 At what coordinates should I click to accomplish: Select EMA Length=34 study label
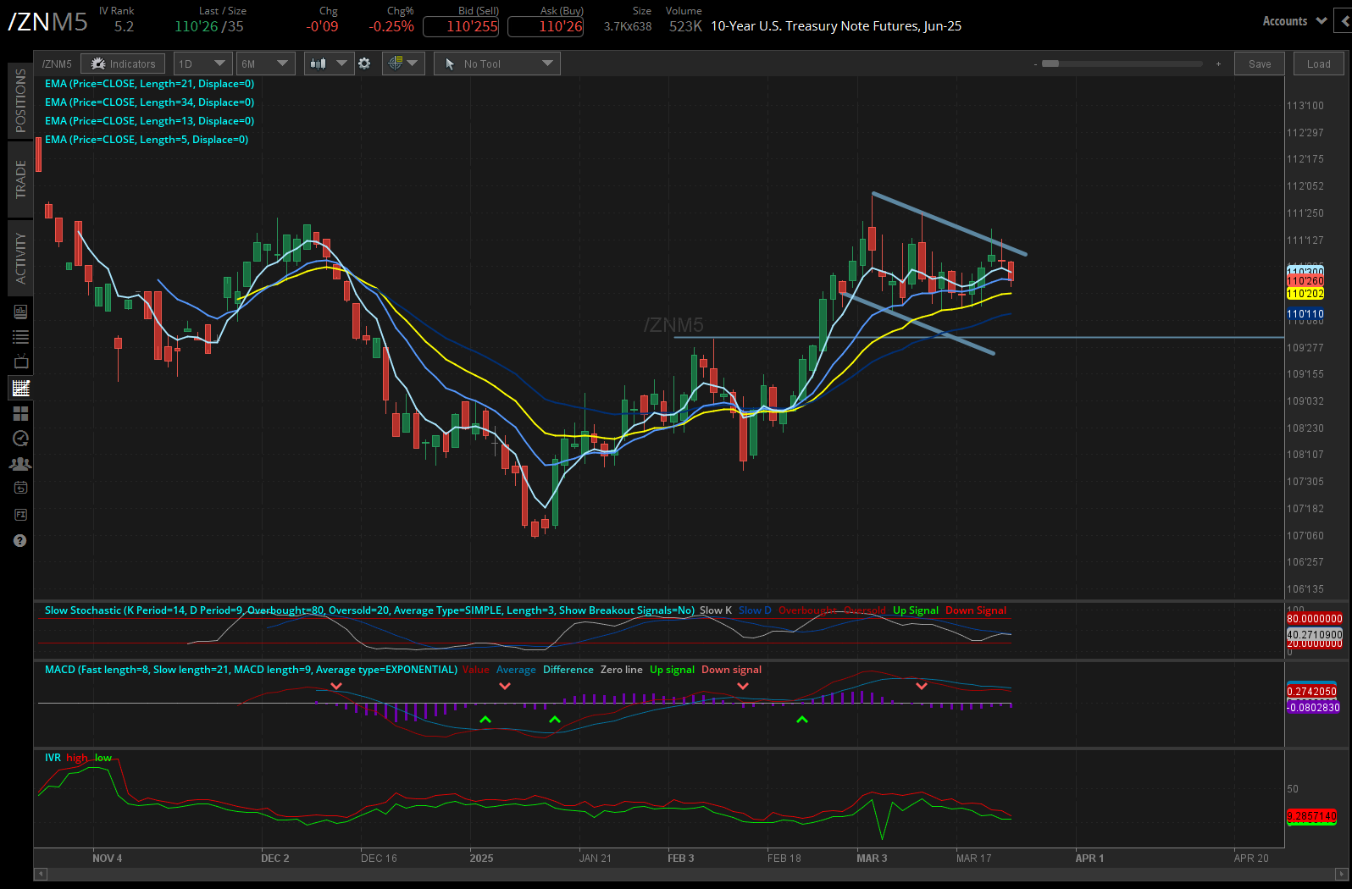pos(149,102)
